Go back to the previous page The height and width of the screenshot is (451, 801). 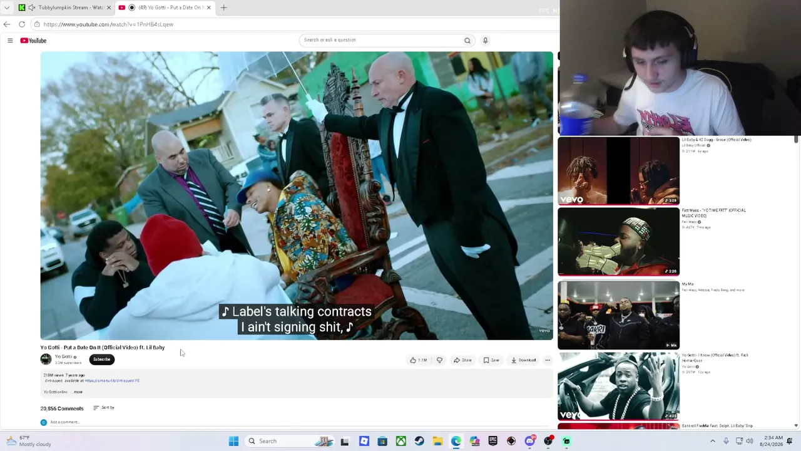point(7,24)
